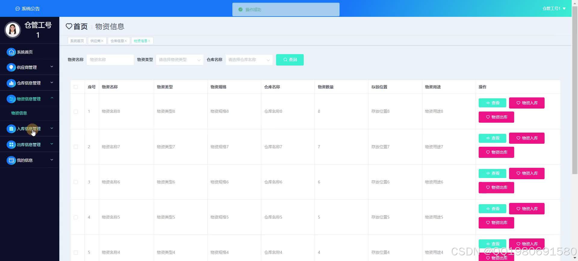Click heart icon on row 4 物资入库
The height and width of the screenshot is (261, 578).
[518, 209]
